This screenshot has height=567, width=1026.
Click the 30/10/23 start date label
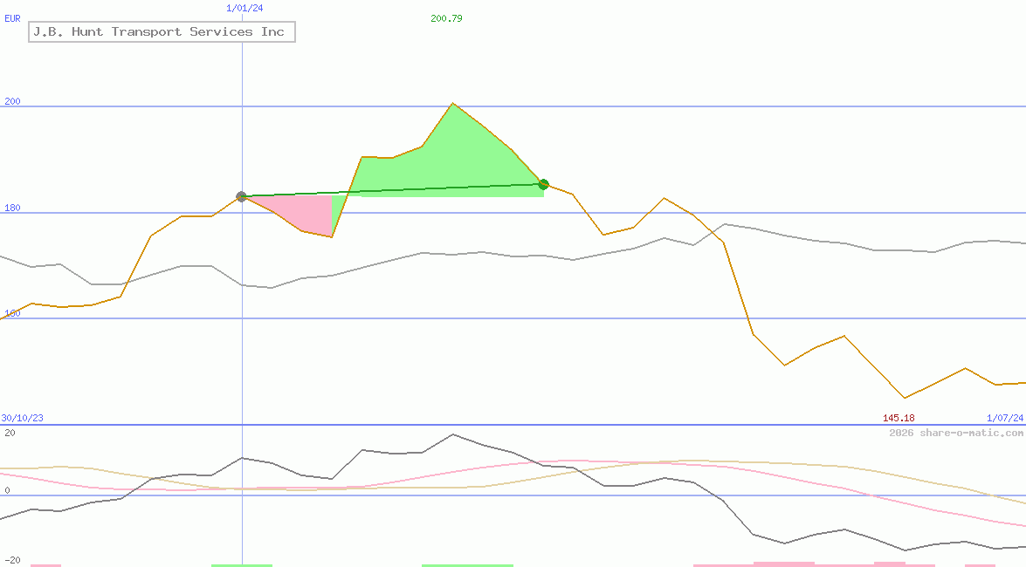click(x=22, y=418)
